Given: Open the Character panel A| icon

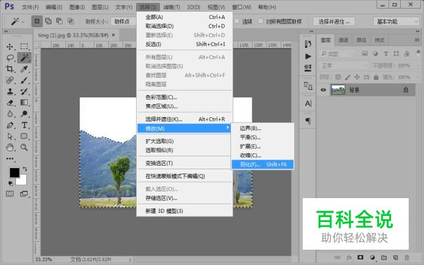Looking at the screenshot, I should [x=308, y=104].
